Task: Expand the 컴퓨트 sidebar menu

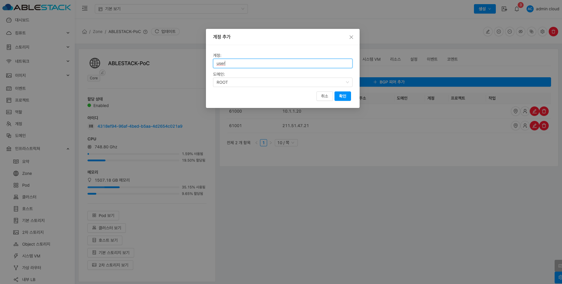Action: 38,33
